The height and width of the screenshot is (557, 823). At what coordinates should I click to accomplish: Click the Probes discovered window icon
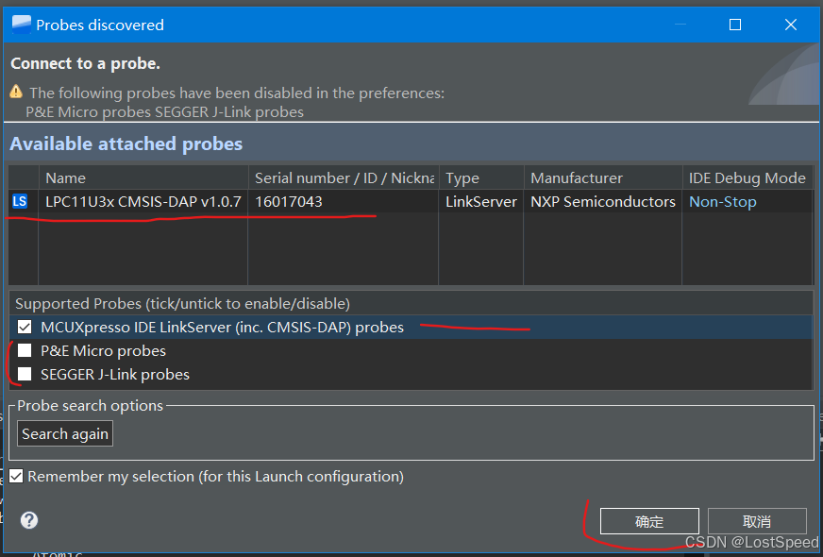22,25
